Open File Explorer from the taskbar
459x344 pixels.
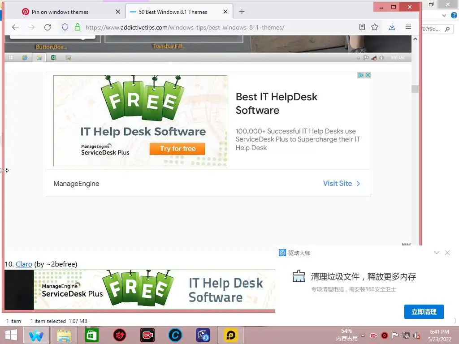[x=64, y=335]
